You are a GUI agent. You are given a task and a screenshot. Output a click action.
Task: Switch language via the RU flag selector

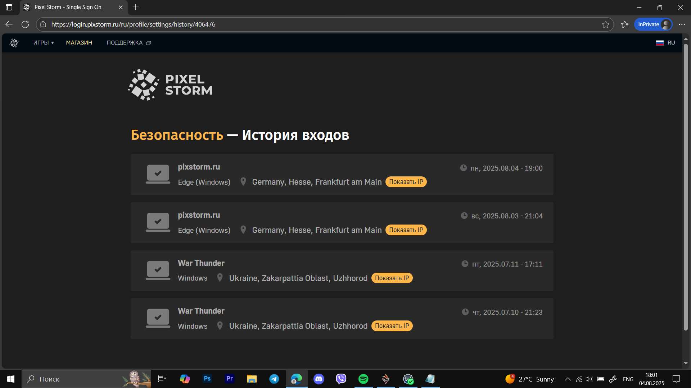pos(665,43)
